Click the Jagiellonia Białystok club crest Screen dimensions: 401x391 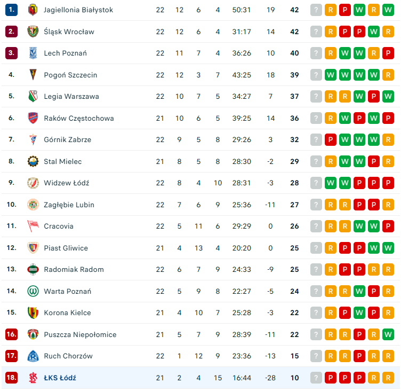(33, 10)
